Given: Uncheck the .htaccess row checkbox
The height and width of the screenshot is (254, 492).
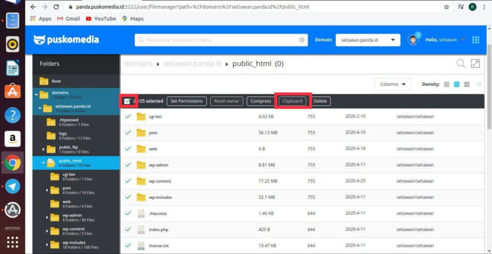Looking at the screenshot, I should (x=128, y=213).
